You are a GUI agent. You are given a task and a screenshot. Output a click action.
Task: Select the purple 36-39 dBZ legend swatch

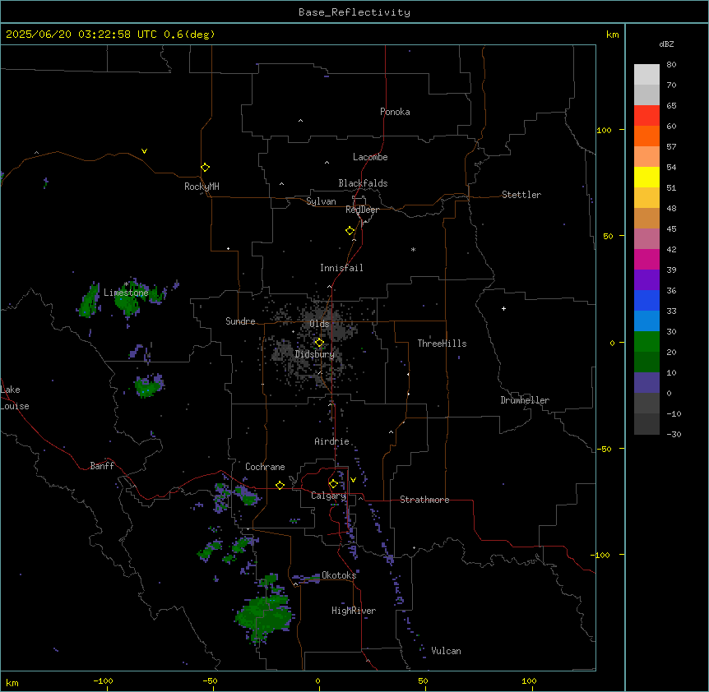point(646,279)
